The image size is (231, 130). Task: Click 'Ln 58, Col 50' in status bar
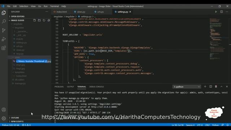tap(178, 125)
